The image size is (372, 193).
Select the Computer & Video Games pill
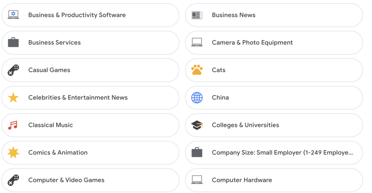(90, 180)
